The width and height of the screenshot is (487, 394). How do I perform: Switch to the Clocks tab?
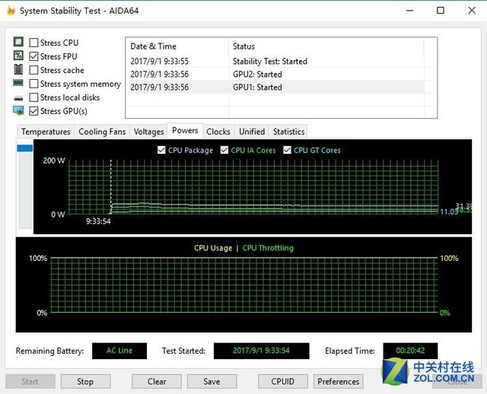[218, 132]
